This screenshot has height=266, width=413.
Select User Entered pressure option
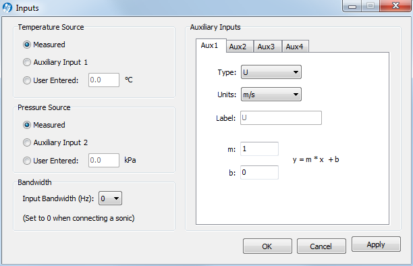pyautogui.click(x=27, y=161)
